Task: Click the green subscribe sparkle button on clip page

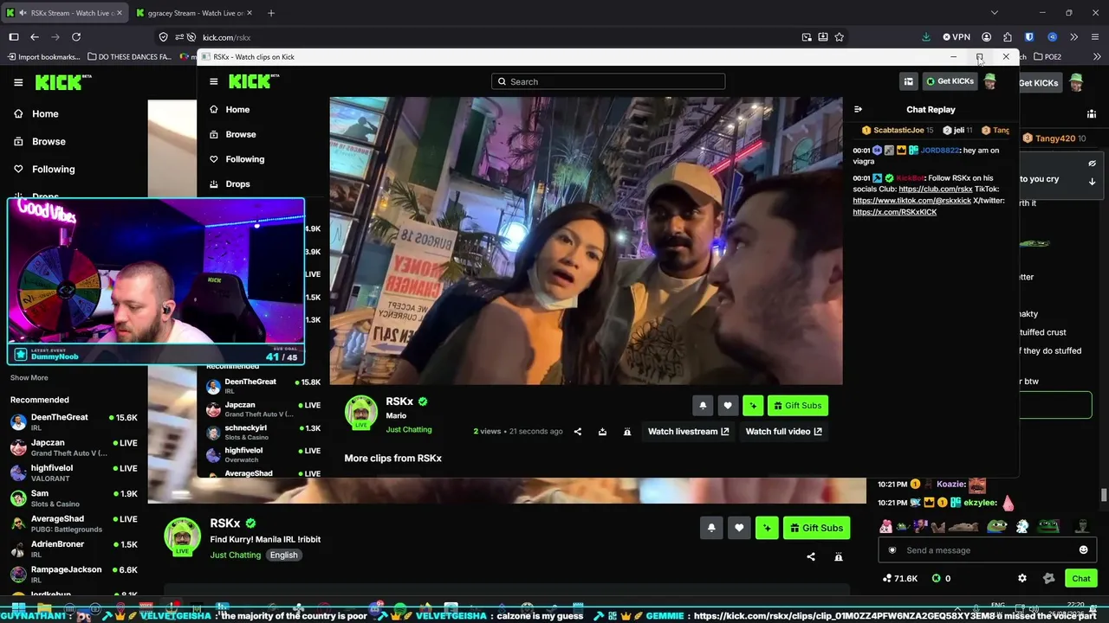Action: pos(753,406)
